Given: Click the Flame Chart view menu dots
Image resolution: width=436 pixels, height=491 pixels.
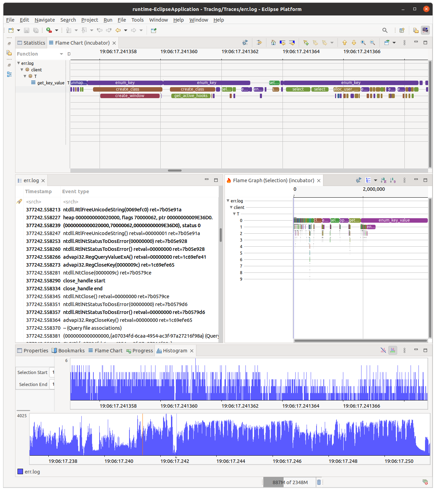Looking at the screenshot, I should 404,43.
